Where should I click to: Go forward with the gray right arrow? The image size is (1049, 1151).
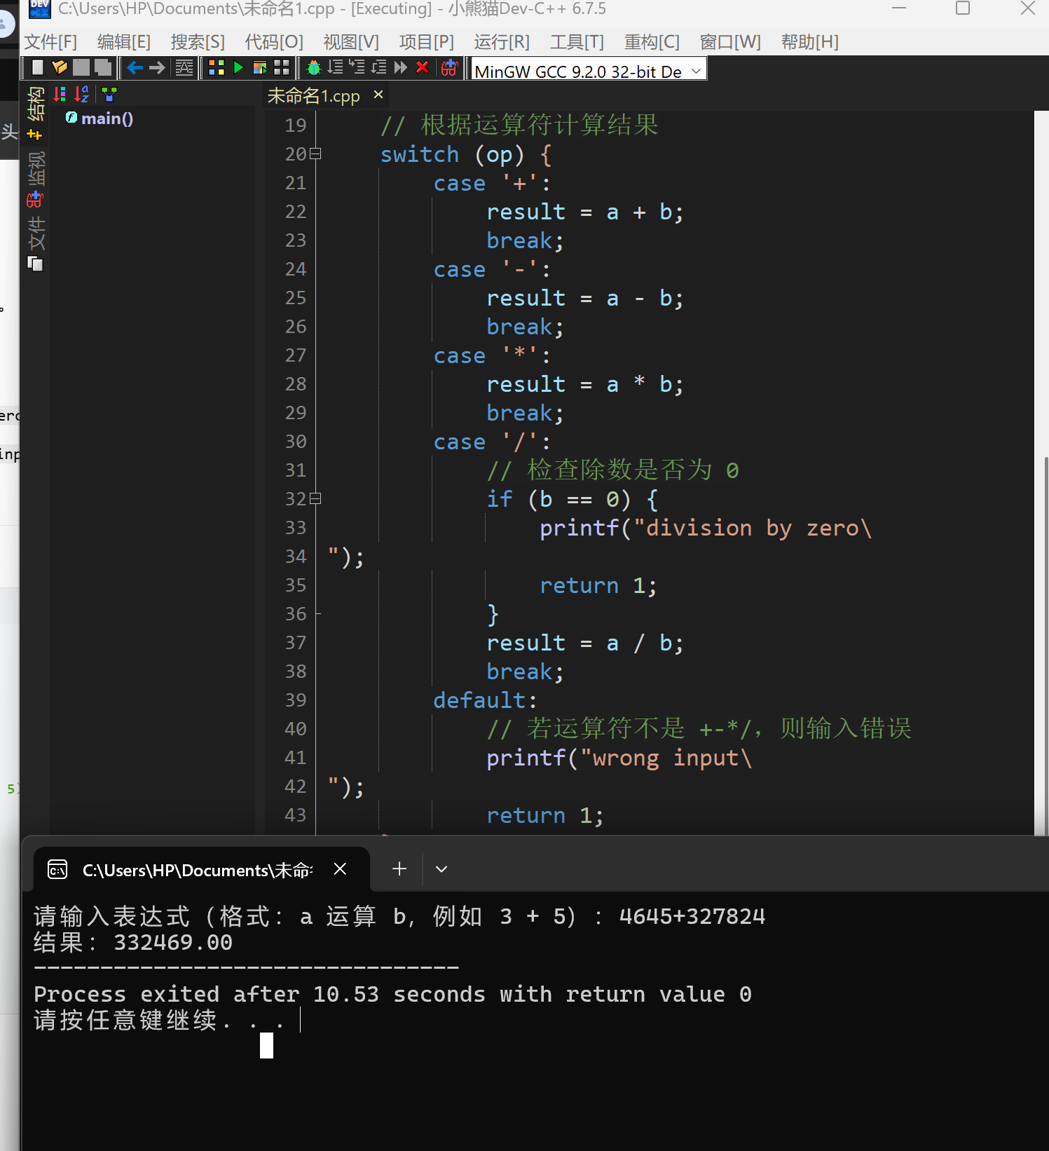click(157, 67)
